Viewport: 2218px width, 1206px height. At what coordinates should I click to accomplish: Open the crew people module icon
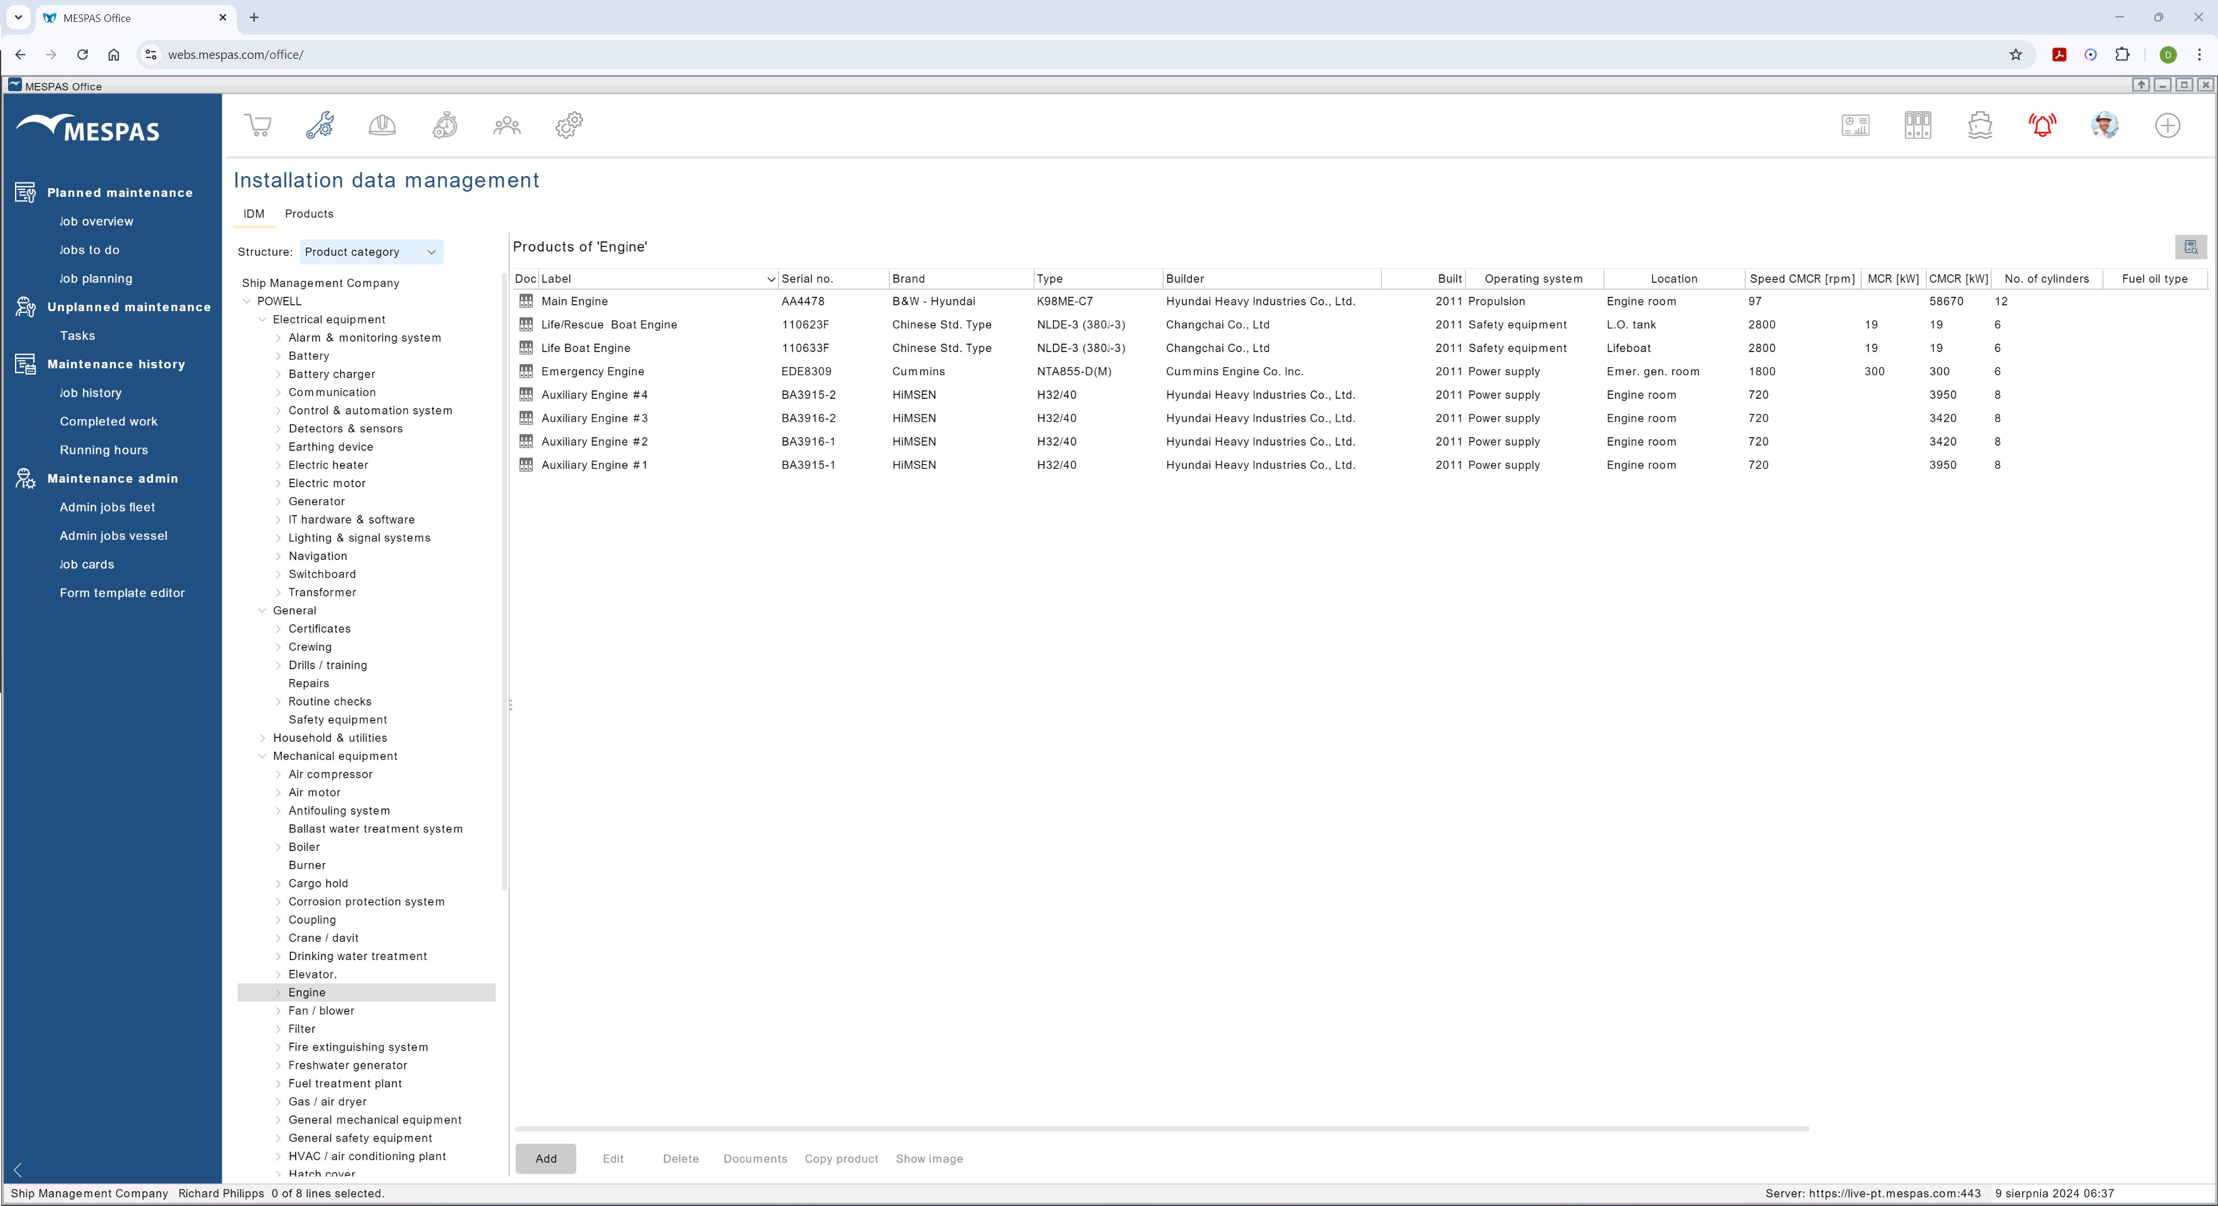507,126
